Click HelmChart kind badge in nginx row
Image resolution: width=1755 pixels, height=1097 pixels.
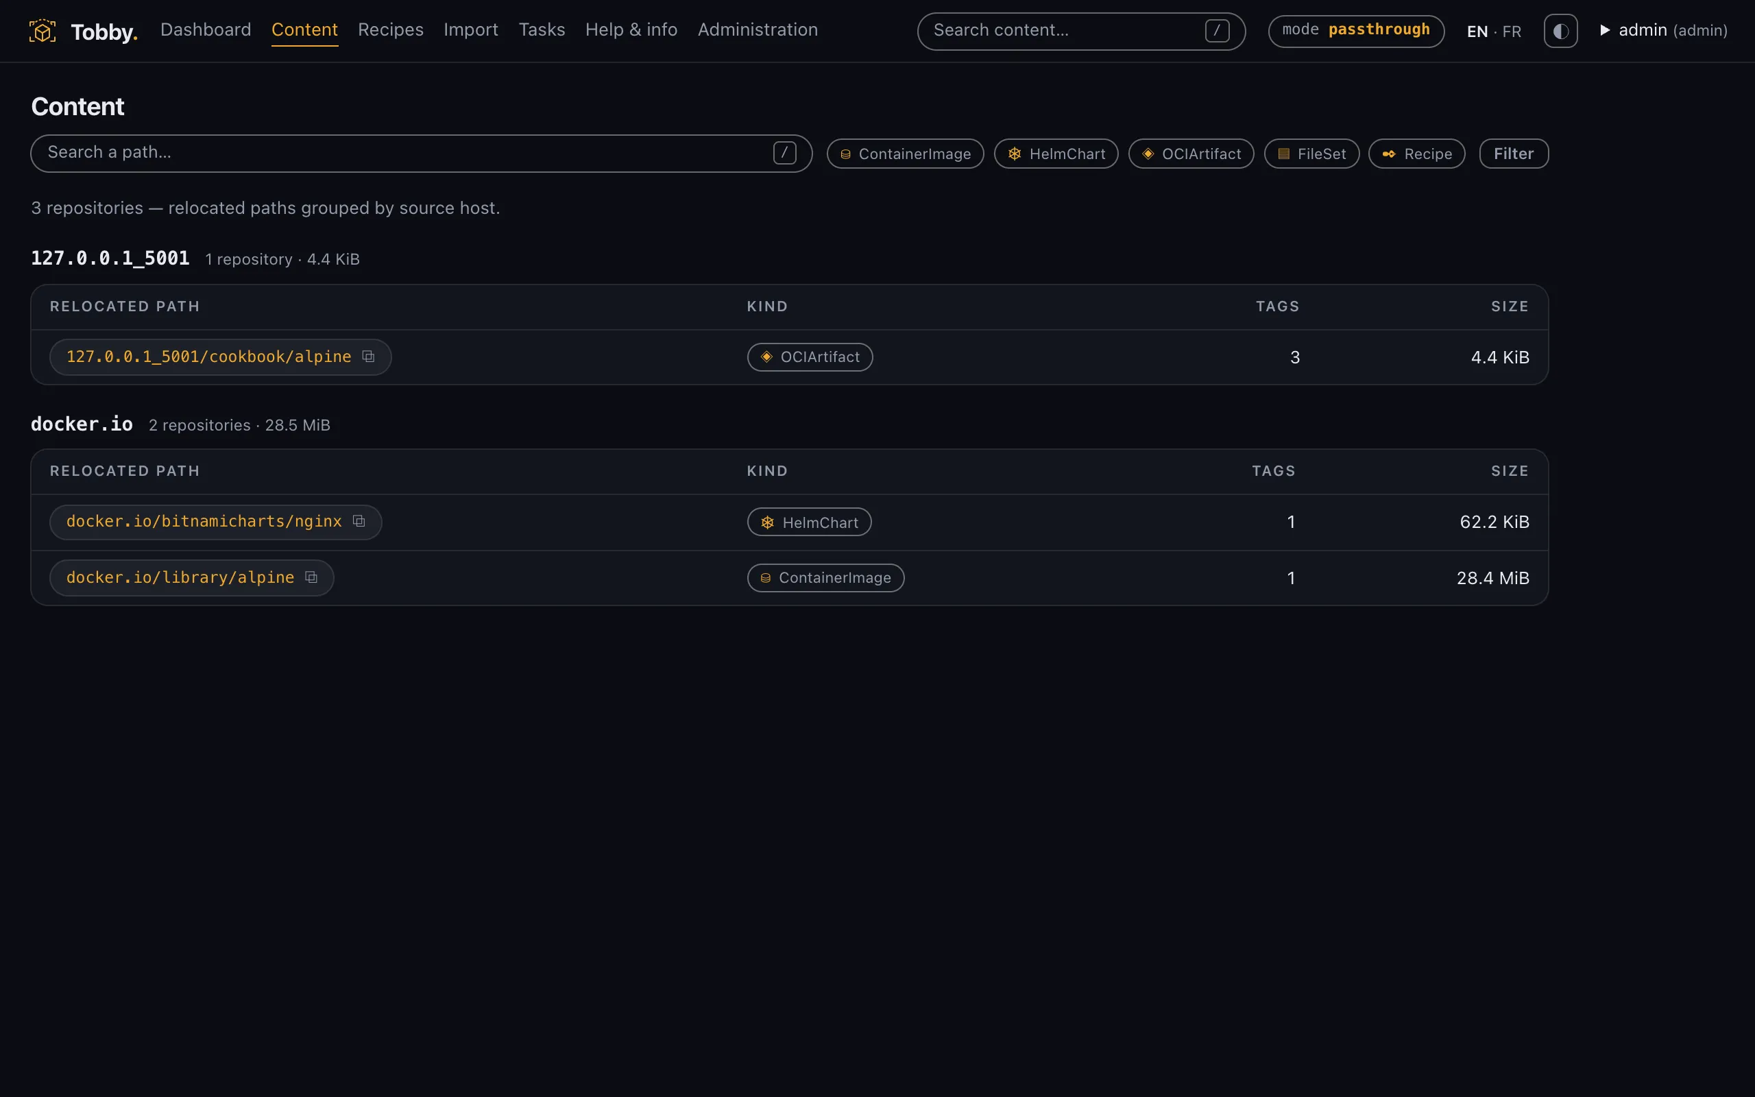[810, 522]
